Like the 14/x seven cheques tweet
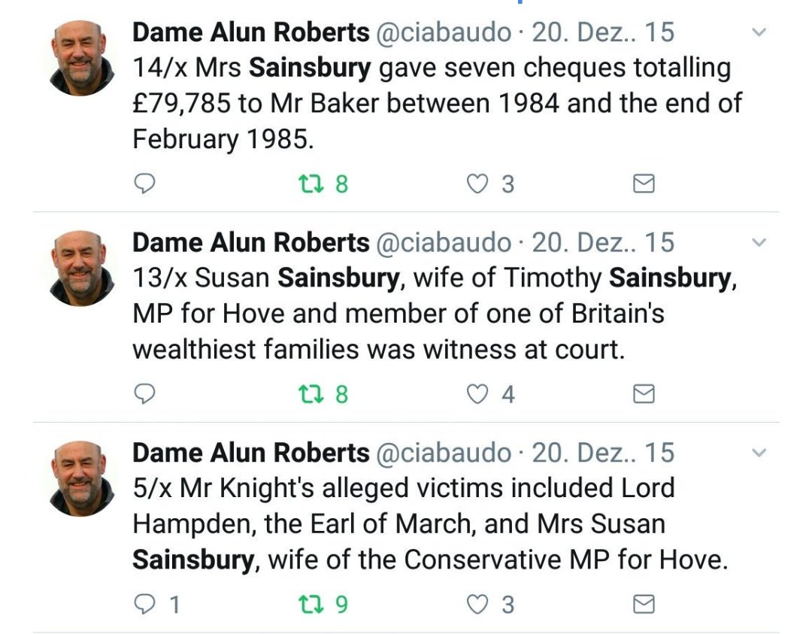Image resolution: width=812 pixels, height=634 pixels. coord(477,184)
